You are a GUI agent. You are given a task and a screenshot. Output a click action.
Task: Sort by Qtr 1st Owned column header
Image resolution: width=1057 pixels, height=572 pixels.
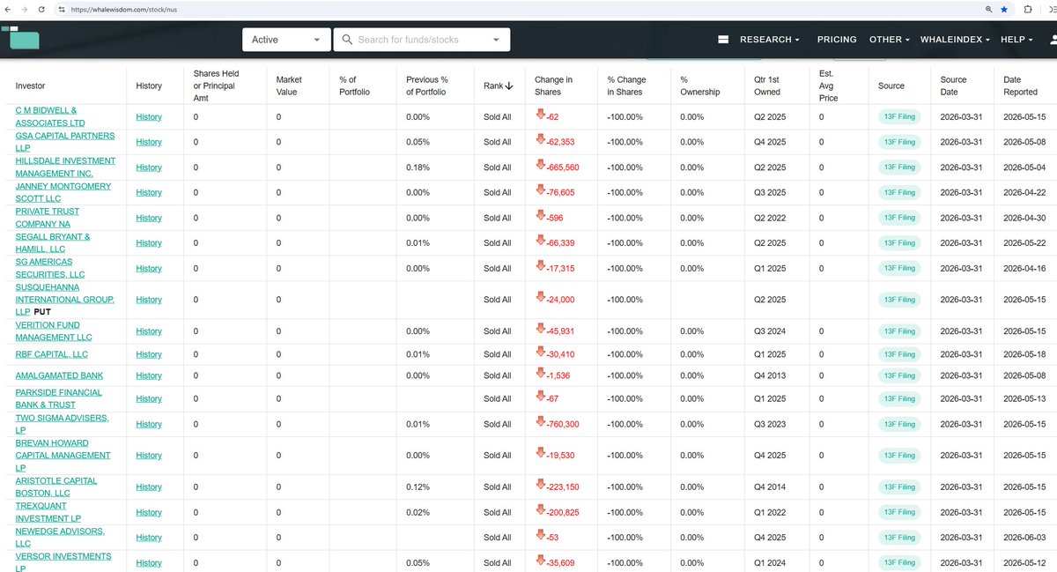(767, 85)
